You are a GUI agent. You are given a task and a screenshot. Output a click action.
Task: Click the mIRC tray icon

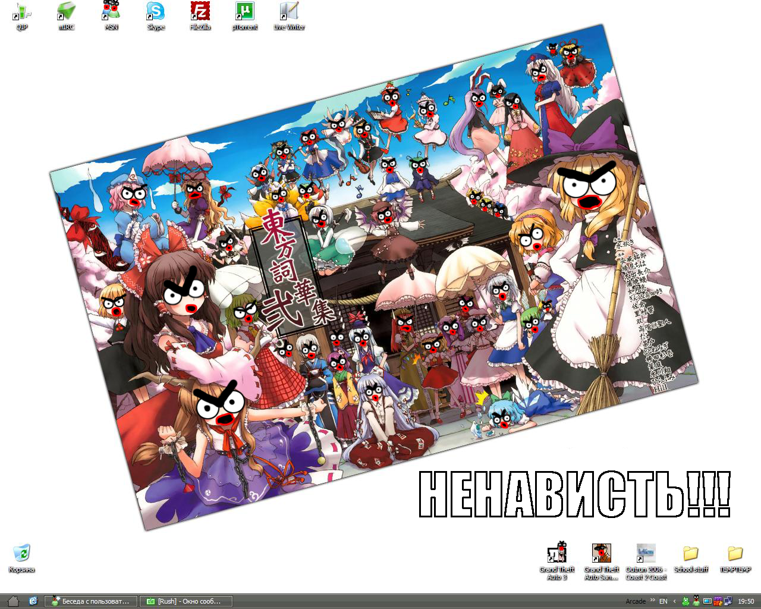pos(718,601)
